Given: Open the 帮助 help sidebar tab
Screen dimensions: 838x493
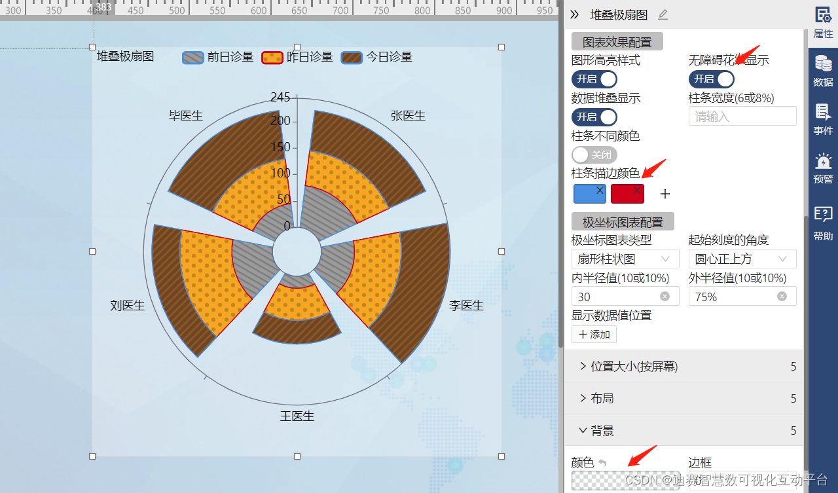Looking at the screenshot, I should [823, 223].
